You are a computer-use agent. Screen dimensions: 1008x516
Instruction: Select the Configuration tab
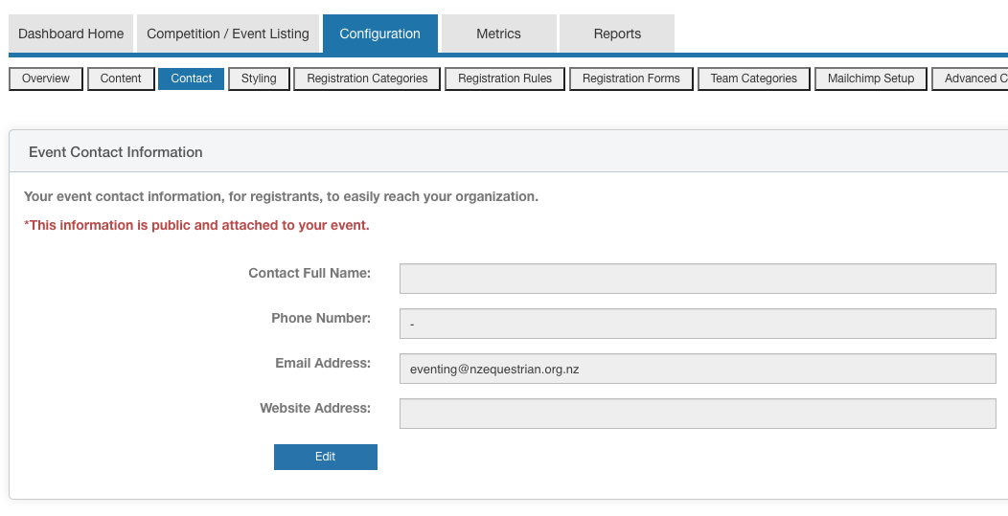point(379,34)
